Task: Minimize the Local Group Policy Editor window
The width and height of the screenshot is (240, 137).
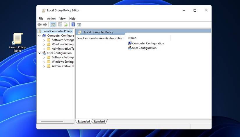Action: 184,10
